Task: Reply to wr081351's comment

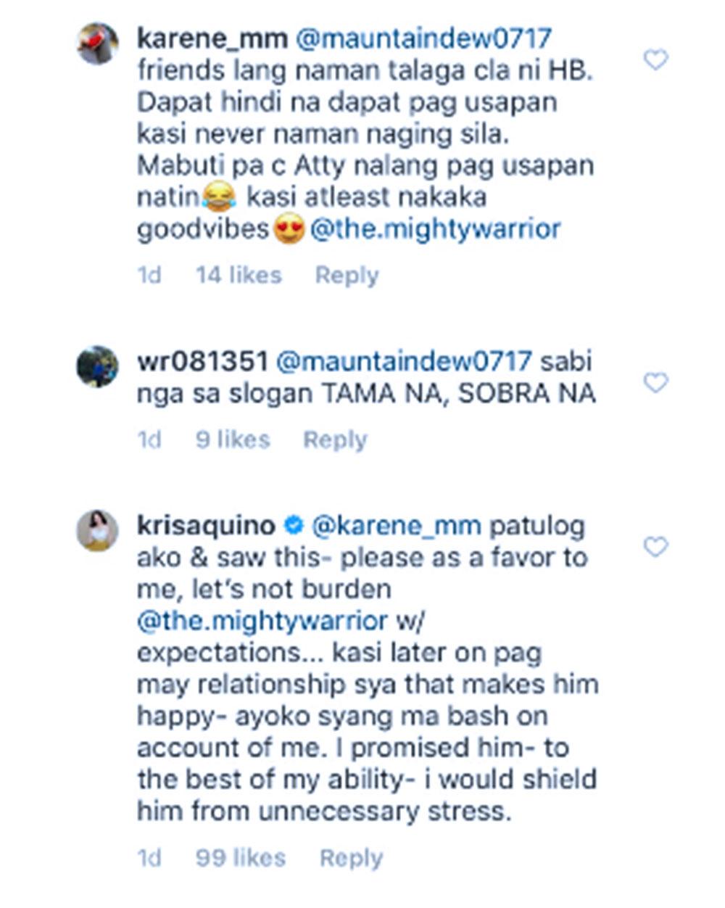Action: (x=335, y=440)
